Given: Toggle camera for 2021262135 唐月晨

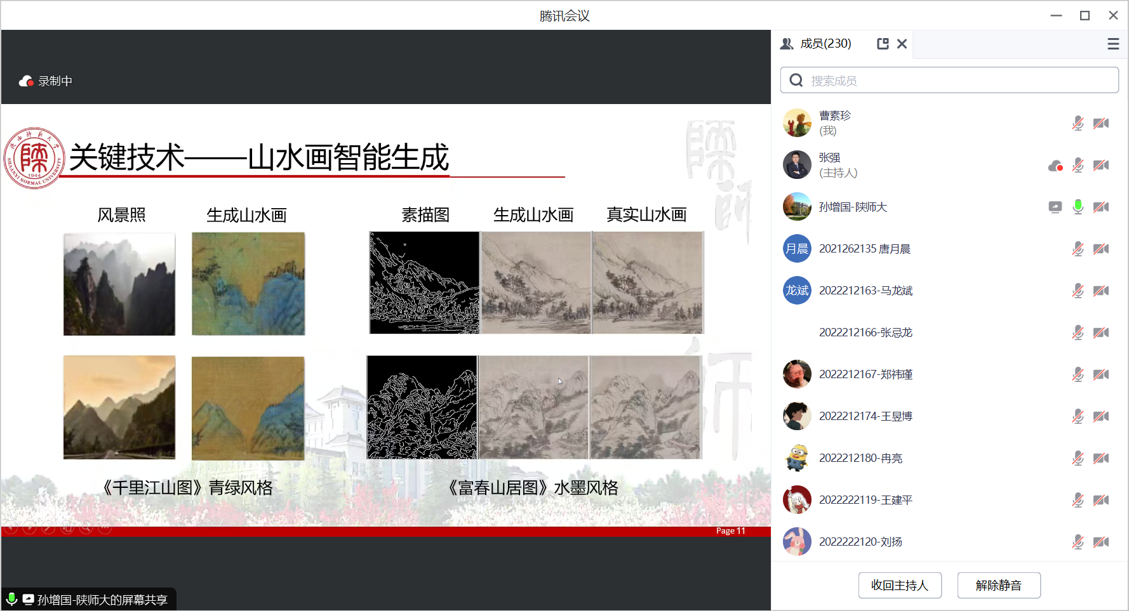Looking at the screenshot, I should point(1101,249).
